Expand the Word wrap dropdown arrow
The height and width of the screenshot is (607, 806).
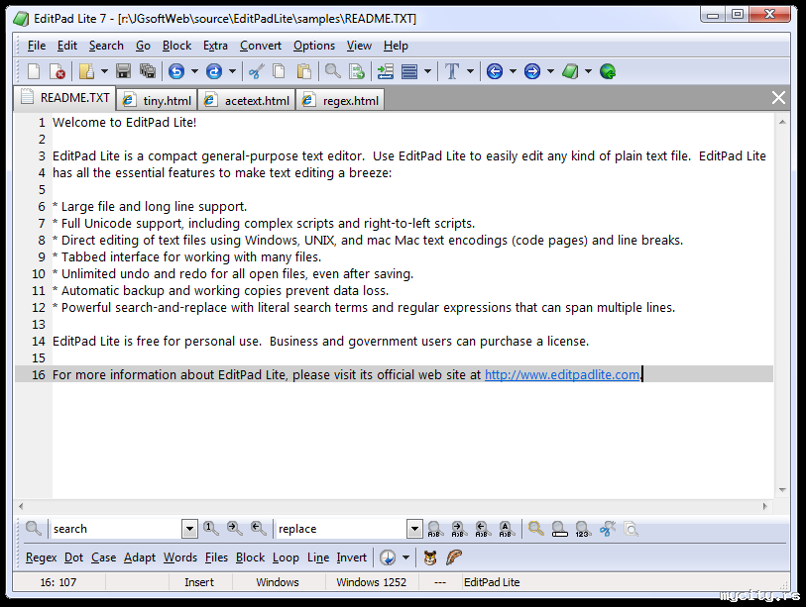point(427,71)
